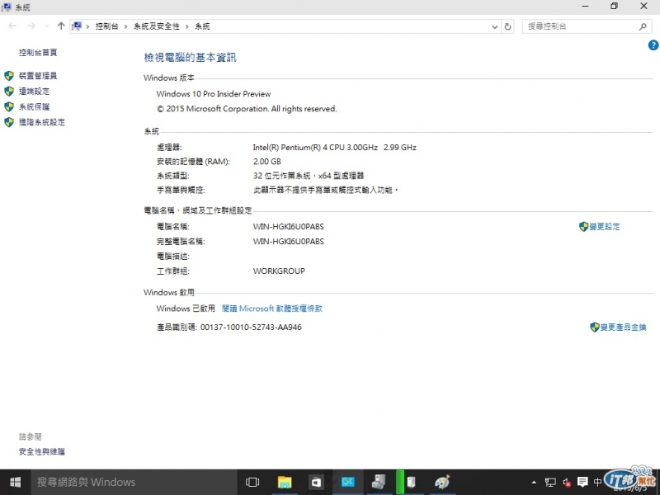Open Security and Maintenance (安全性與維護) link
Screen dimensions: 660x495
tap(42, 452)
